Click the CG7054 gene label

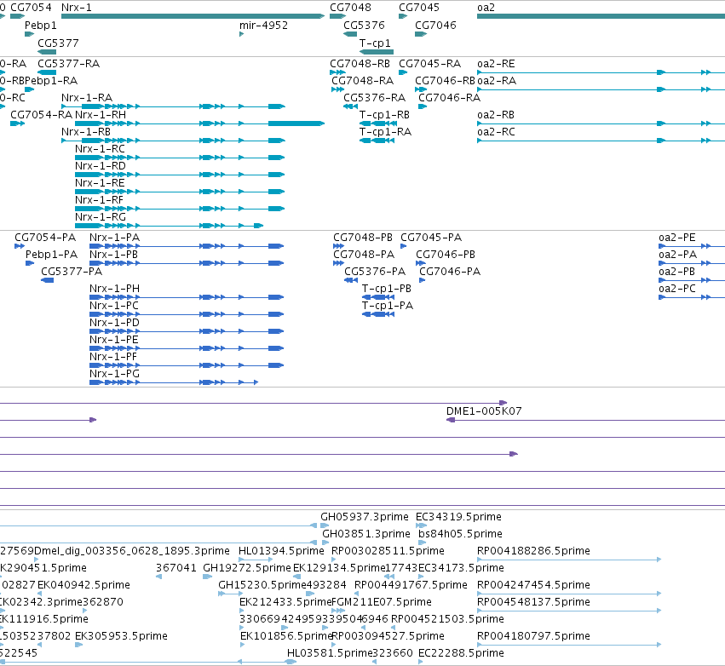(x=31, y=8)
